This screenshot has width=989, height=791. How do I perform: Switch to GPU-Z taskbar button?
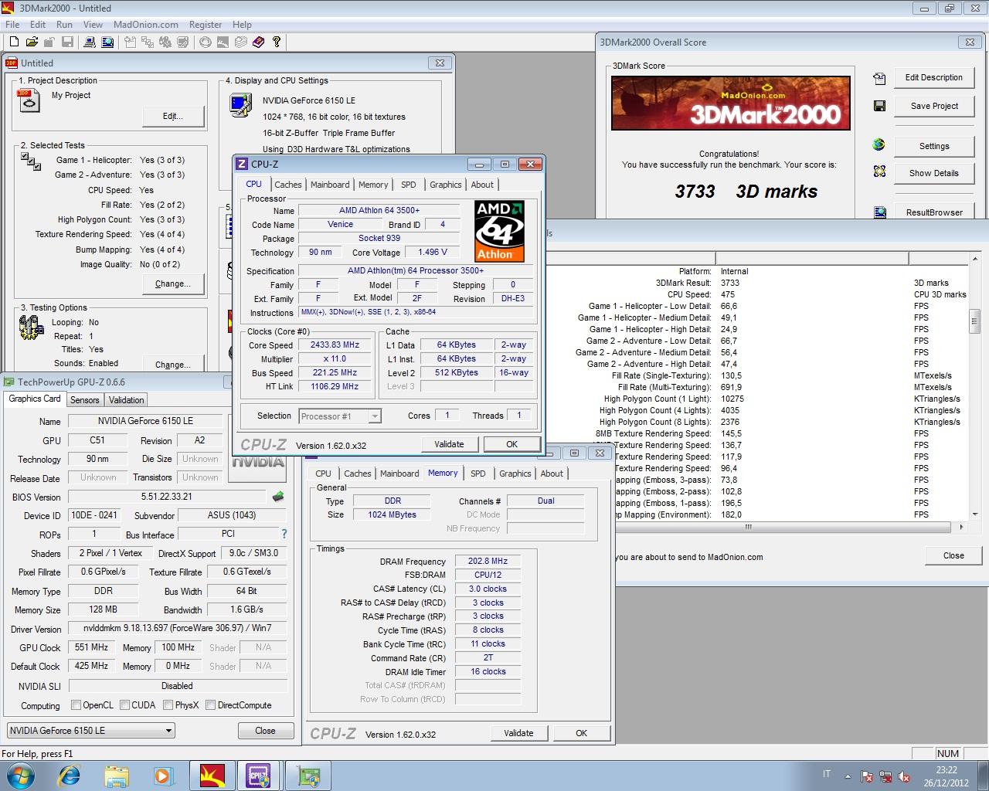[309, 776]
